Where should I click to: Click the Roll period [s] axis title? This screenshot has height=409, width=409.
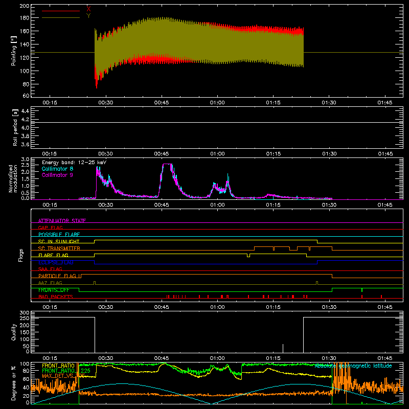[x=15, y=127]
